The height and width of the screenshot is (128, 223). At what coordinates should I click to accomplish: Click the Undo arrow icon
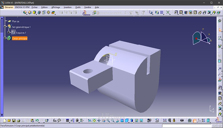pyautogui.click(x=37, y=120)
